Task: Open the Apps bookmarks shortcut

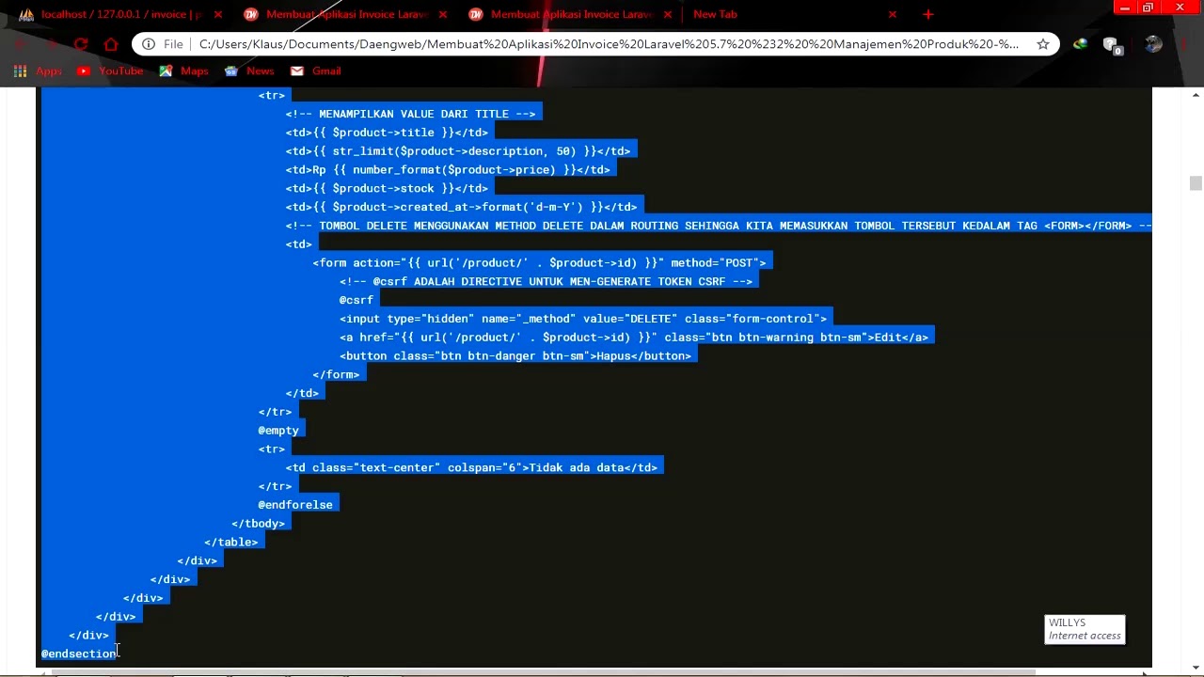Action: click(x=39, y=71)
